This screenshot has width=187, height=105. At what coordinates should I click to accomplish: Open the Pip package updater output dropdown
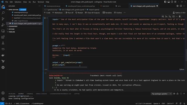[x=161, y=94]
